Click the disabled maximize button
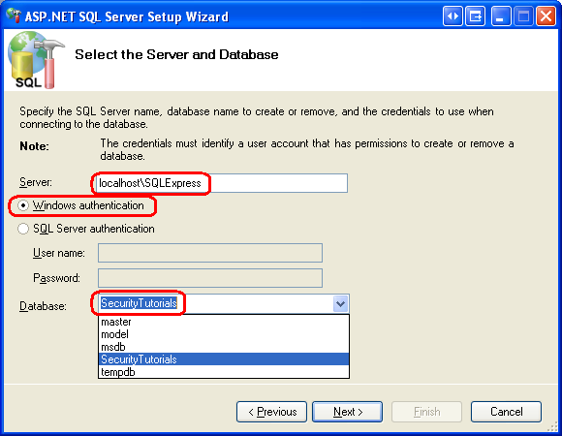Viewport: 562px width, 436px height. point(523,16)
